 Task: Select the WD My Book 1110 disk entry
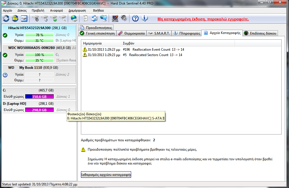point(39,74)
